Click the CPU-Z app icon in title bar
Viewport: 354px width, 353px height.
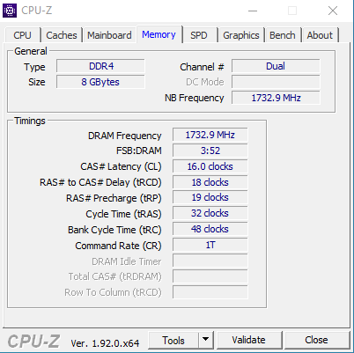point(10,11)
